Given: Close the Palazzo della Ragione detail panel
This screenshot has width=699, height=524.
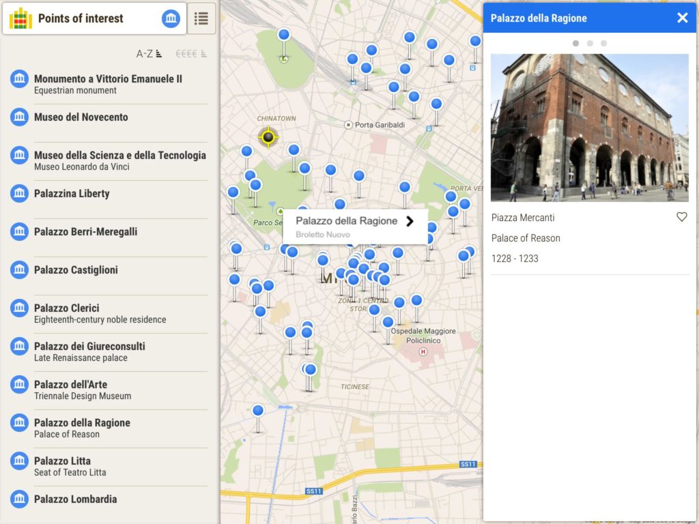Looking at the screenshot, I should (x=682, y=18).
